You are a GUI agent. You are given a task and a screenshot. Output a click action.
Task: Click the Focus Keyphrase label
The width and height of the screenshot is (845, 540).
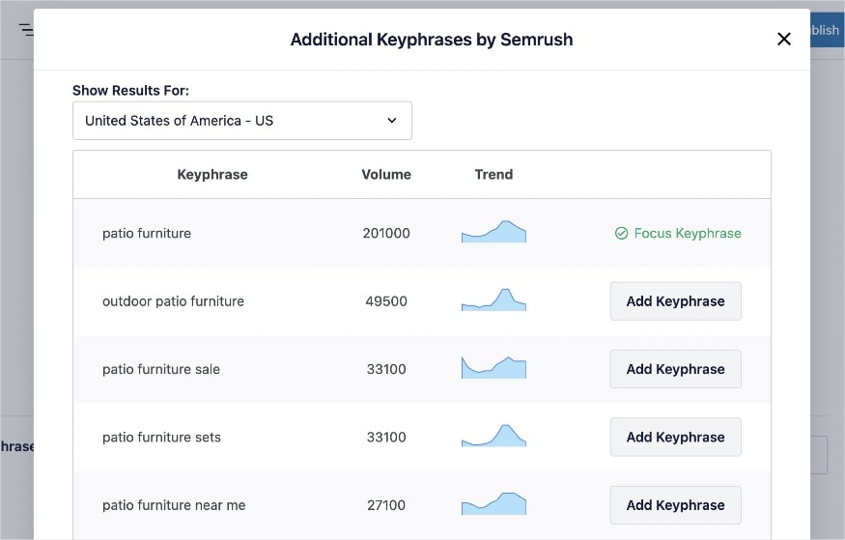(687, 233)
